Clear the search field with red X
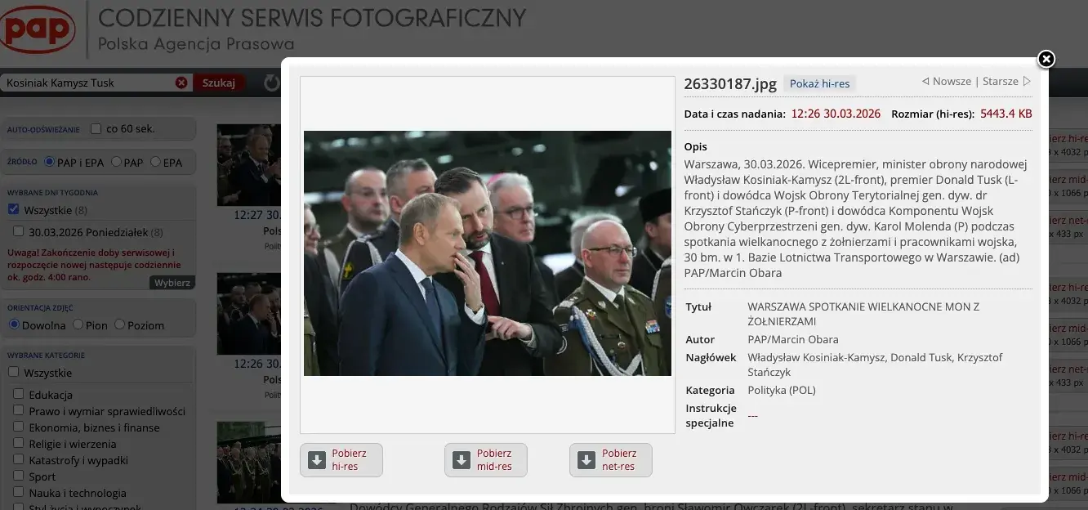Screen dimensions: 1088x510 (x=181, y=83)
